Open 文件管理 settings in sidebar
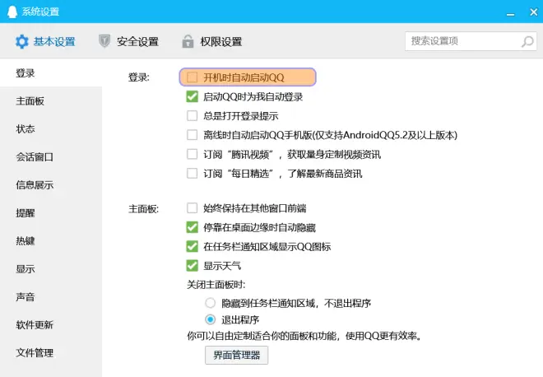 click(x=51, y=353)
